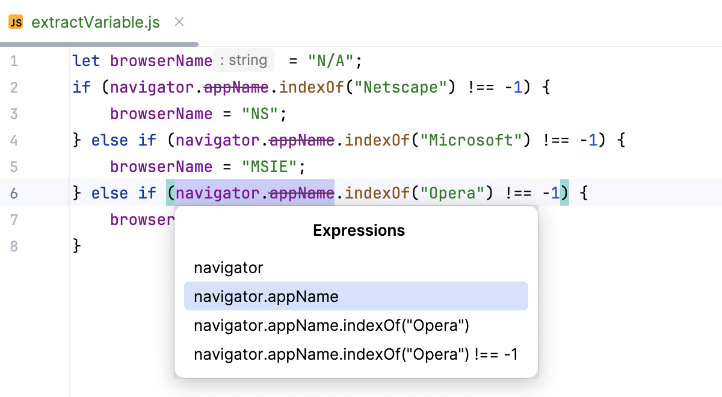Click the else keyword on line 4

(x=109, y=140)
